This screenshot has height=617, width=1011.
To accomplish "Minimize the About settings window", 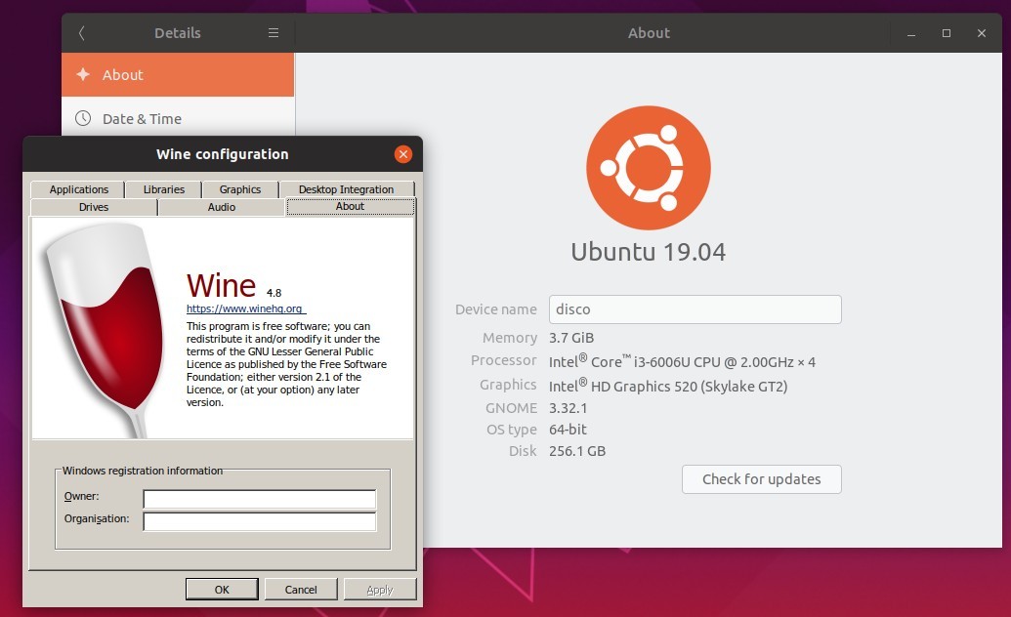I will (x=911, y=33).
